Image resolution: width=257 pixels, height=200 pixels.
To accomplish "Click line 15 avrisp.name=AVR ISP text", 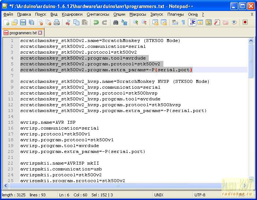I will (x=48, y=122).
